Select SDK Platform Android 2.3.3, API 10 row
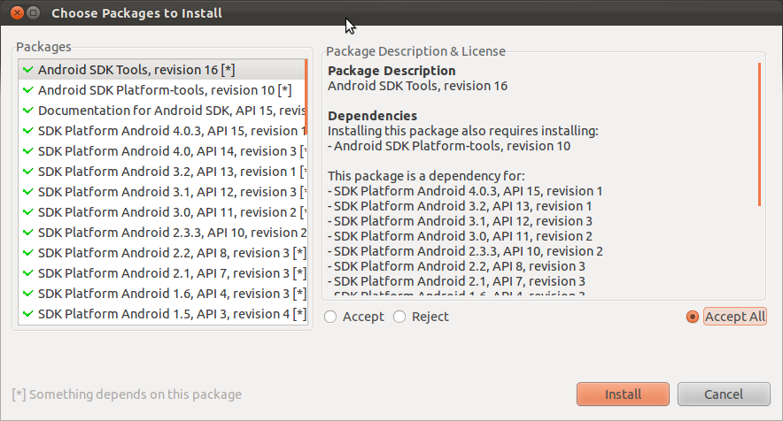783x421 pixels. (x=163, y=233)
